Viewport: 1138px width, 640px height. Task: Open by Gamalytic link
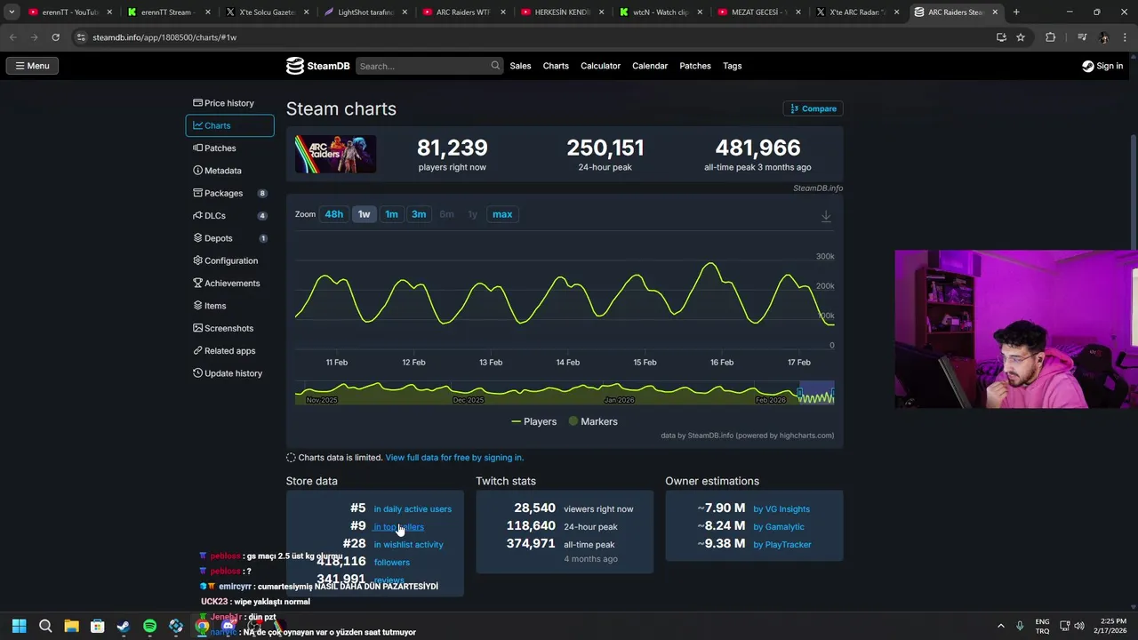tap(779, 527)
